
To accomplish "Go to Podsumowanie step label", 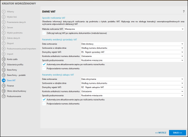I will 14,96.
